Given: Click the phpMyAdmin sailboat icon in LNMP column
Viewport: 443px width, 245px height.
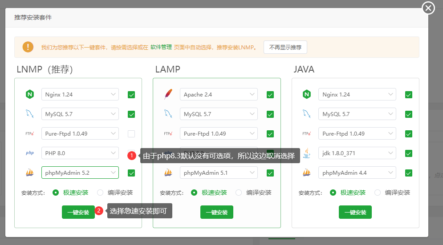Looking at the screenshot, I should click(30, 173).
